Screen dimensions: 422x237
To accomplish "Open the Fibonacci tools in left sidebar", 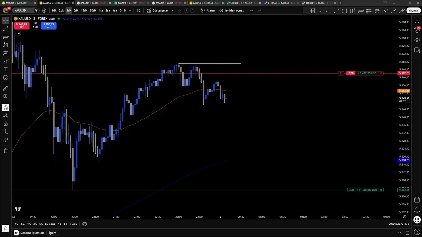I will pos(6,37).
